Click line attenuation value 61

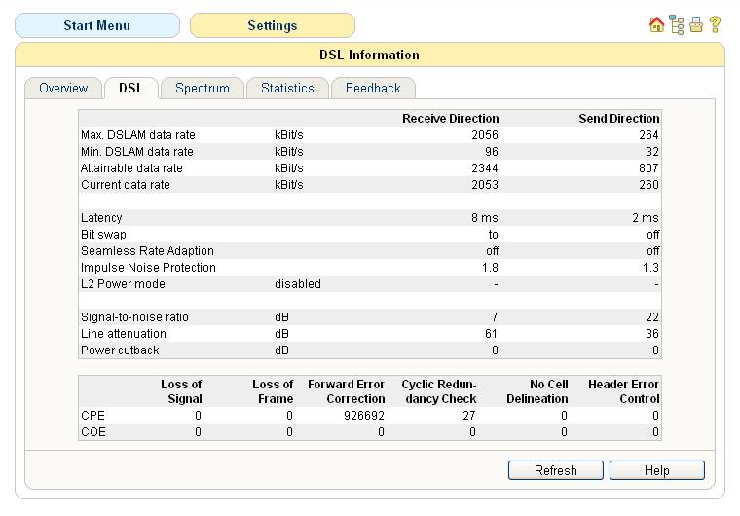491,333
